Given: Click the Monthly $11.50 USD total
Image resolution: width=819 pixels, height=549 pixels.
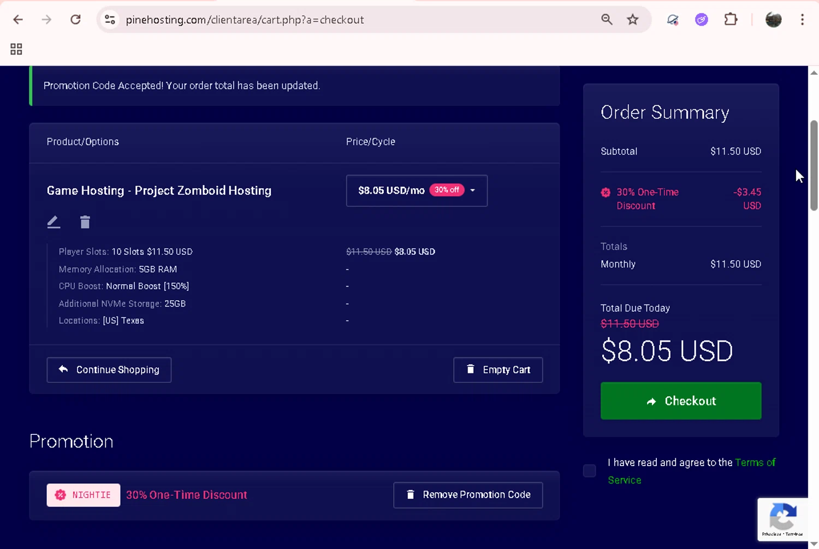Looking at the screenshot, I should click(735, 264).
